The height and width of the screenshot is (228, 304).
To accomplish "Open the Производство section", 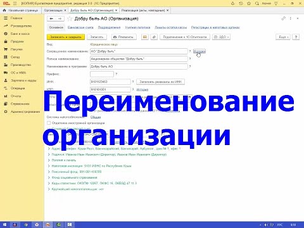I will pyautogui.click(x=21, y=65).
